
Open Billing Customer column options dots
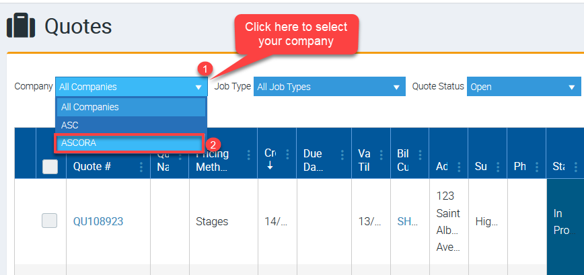420,155
